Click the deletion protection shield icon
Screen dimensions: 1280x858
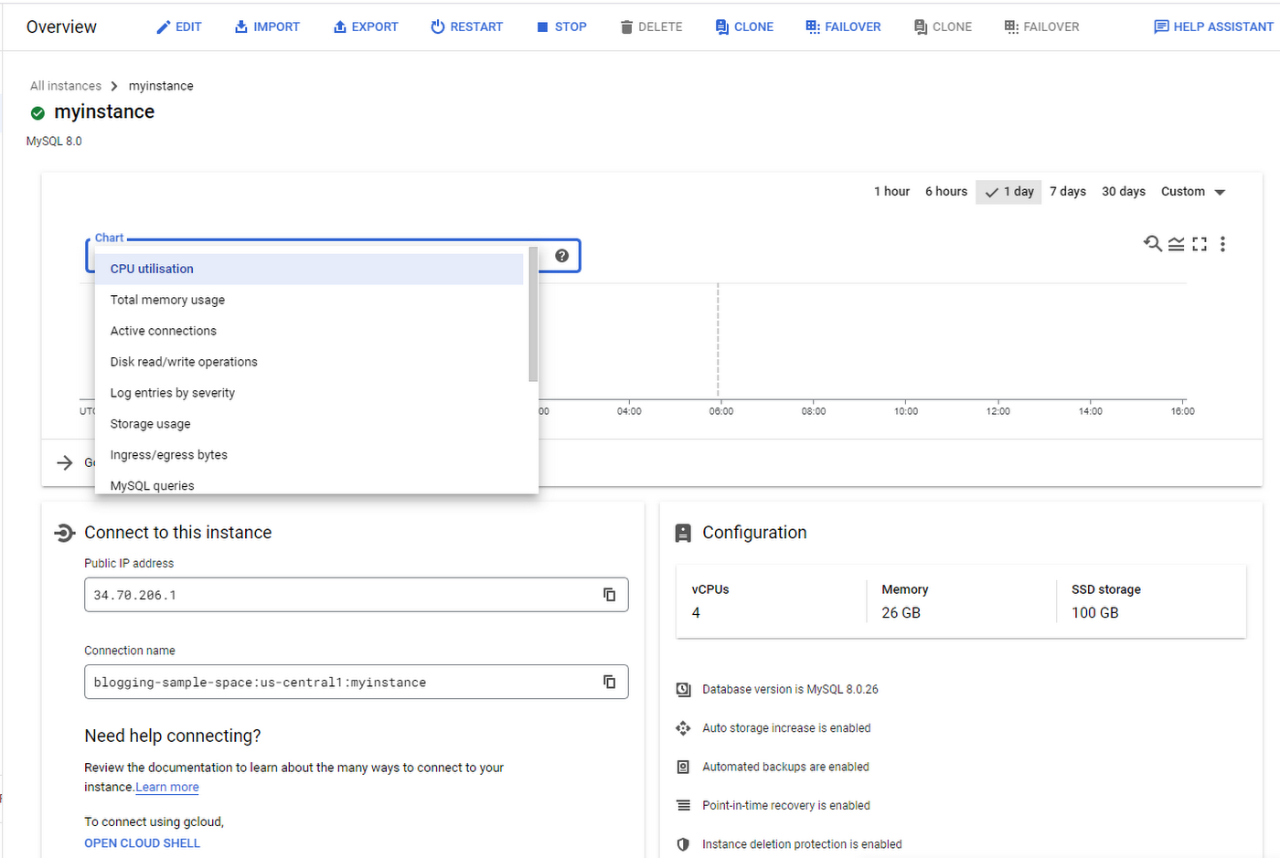[683, 844]
